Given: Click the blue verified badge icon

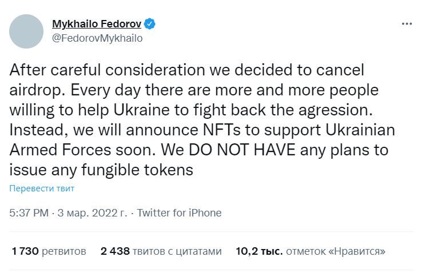Looking at the screenshot, I should [150, 24].
